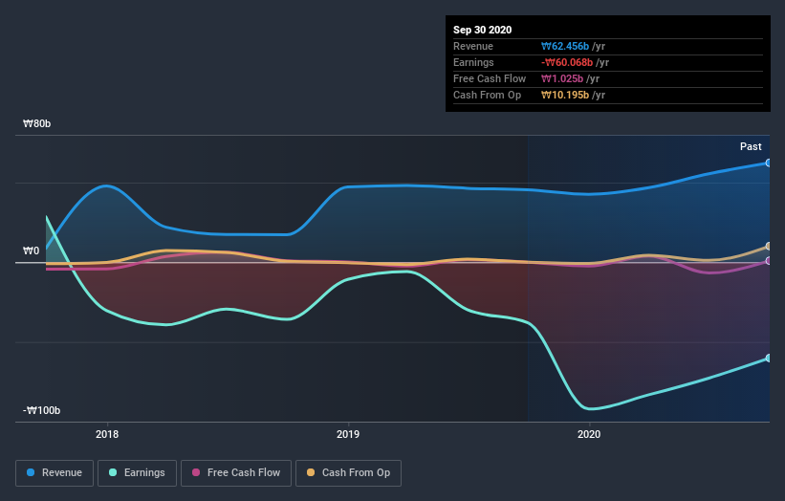The image size is (785, 501).
Task: Click the blue Revenue legend dot
Action: (31, 472)
